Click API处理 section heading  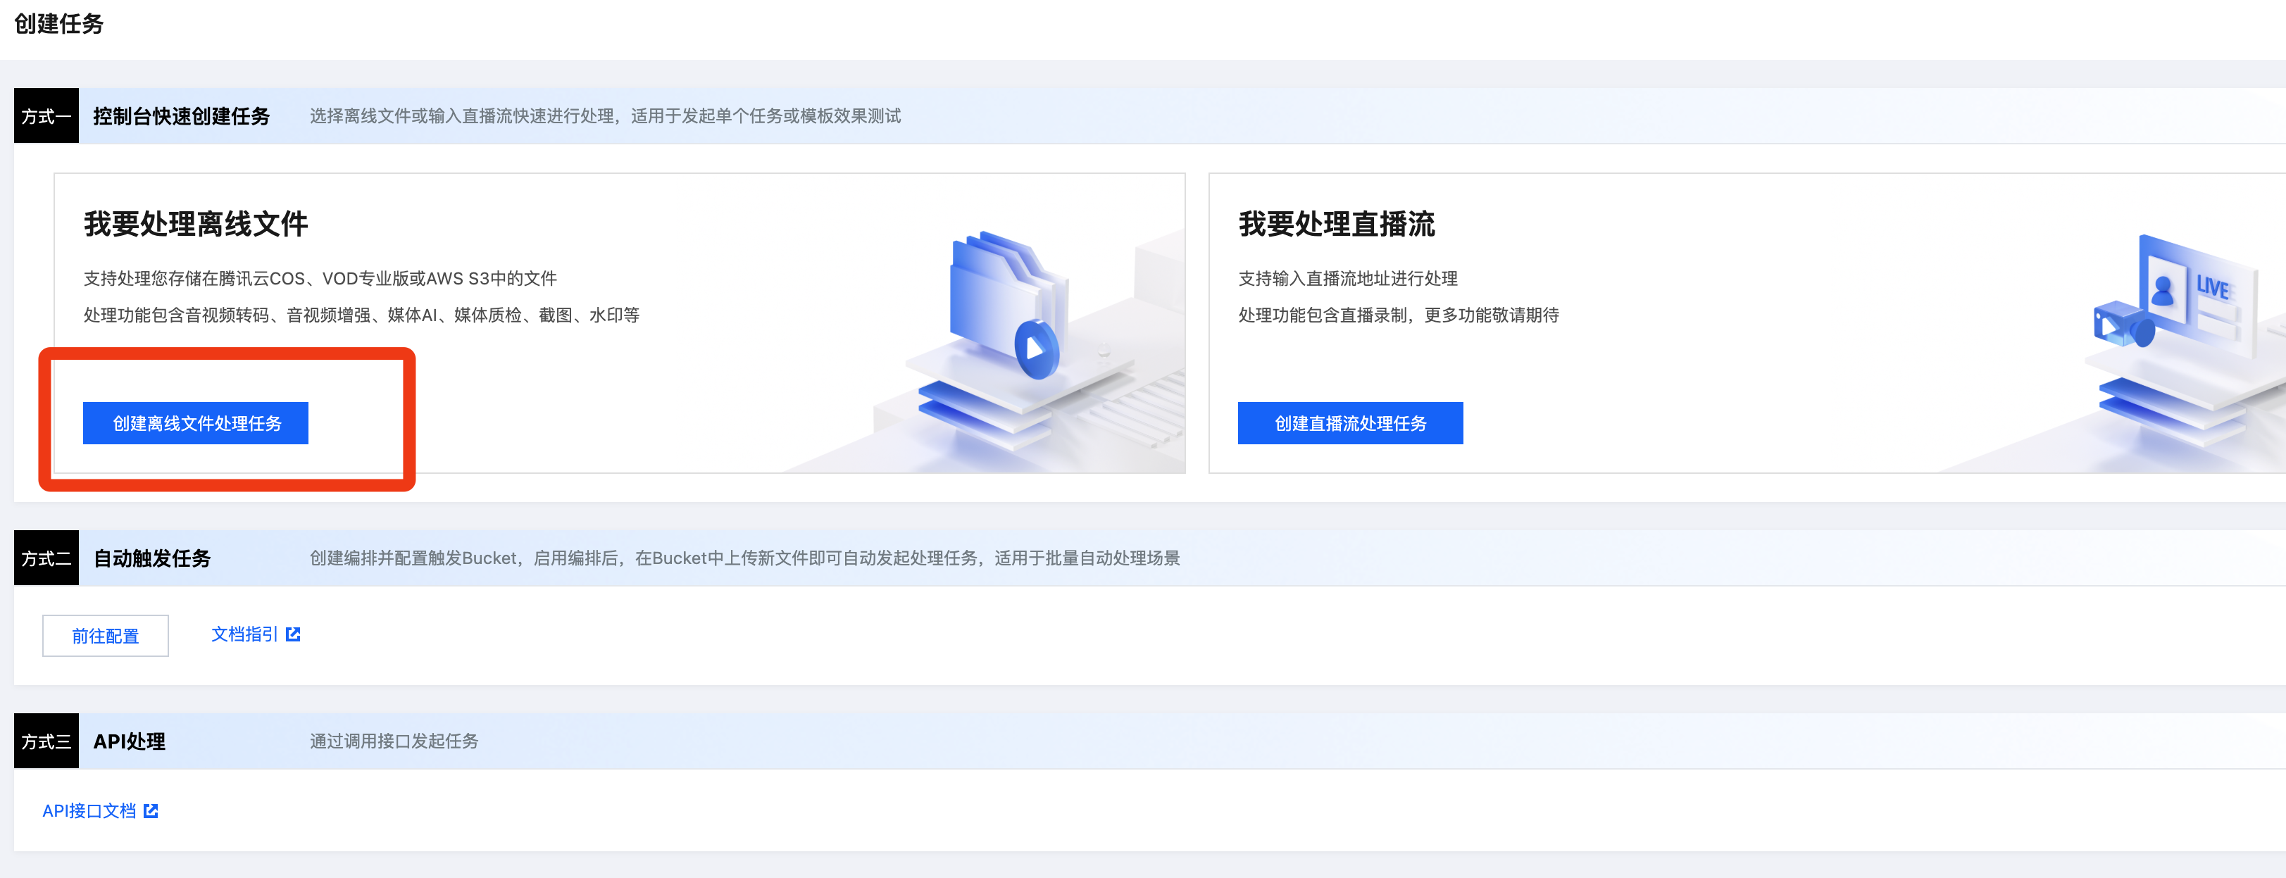point(130,741)
